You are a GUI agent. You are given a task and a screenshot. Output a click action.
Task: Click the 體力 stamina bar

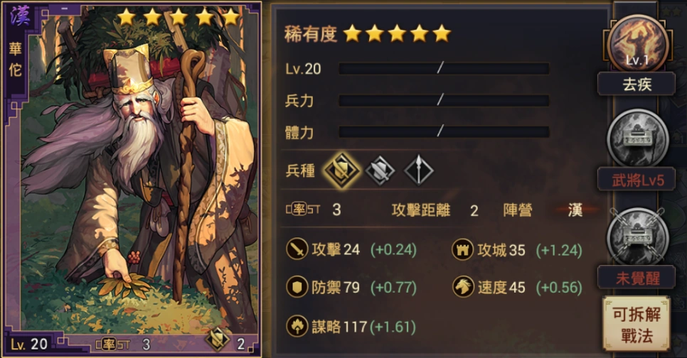[444, 131]
